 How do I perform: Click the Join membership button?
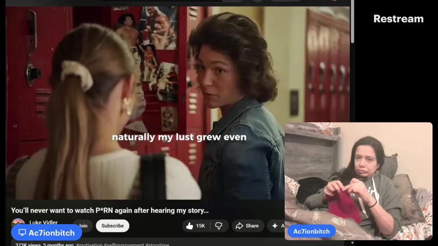[x=83, y=226]
